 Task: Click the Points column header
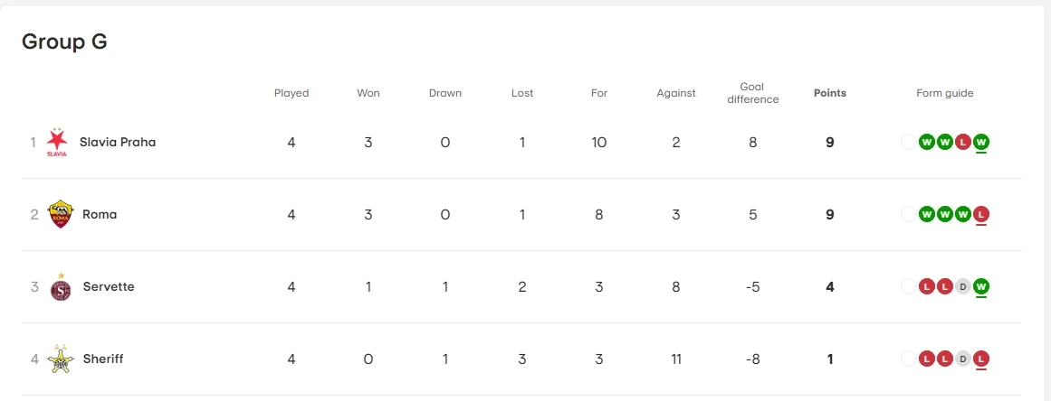tap(830, 93)
